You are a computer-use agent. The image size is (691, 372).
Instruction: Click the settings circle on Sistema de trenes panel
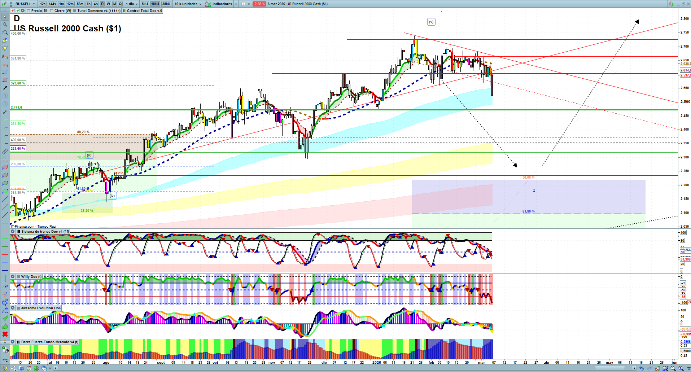(x=13, y=232)
